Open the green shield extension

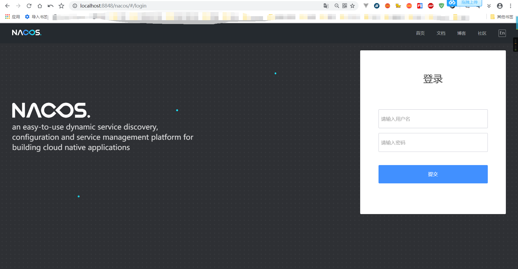click(x=441, y=6)
